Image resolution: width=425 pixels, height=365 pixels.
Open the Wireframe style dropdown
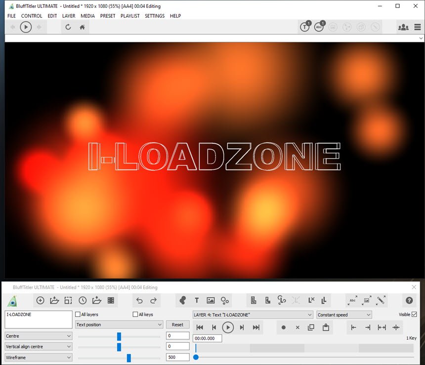coord(39,358)
